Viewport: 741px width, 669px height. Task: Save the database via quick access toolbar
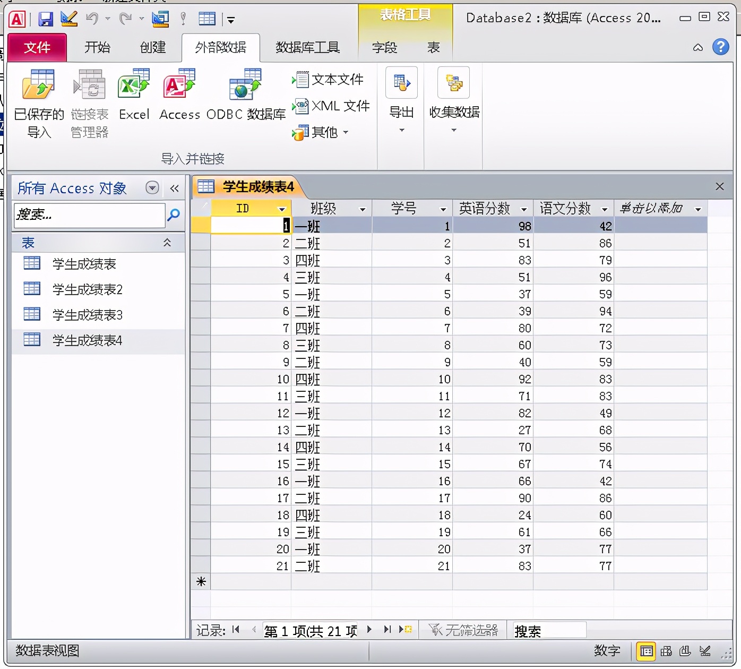[45, 18]
